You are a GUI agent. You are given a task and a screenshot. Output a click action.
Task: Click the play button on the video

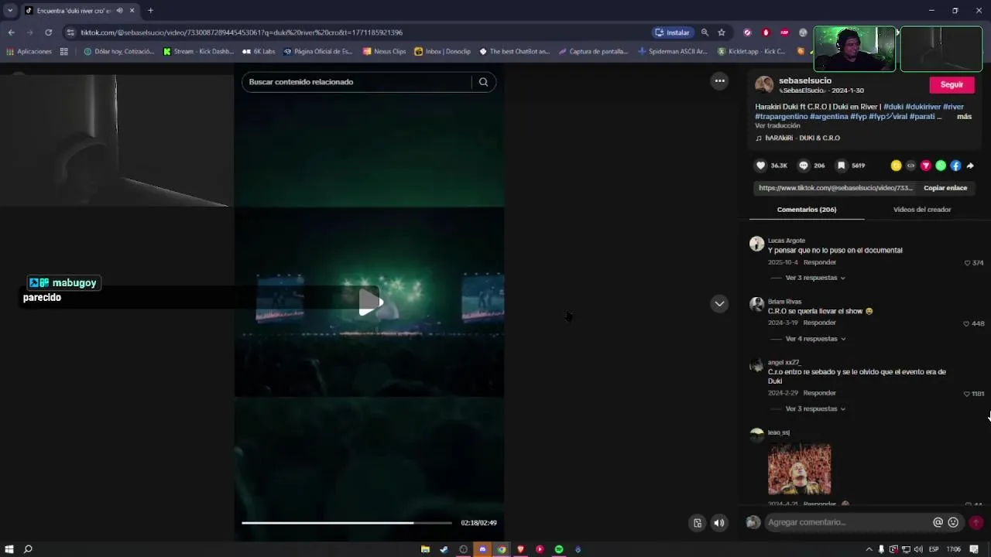[x=370, y=302]
